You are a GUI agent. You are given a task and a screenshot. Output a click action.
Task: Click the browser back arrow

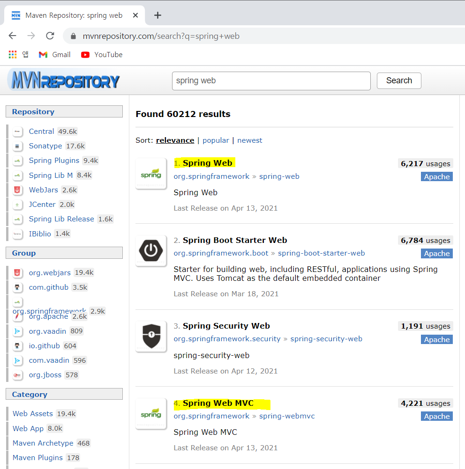pos(13,36)
